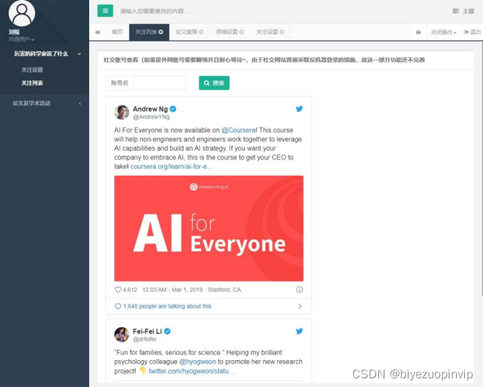
Task: Click the green hamburger menu button
Action: (105, 11)
